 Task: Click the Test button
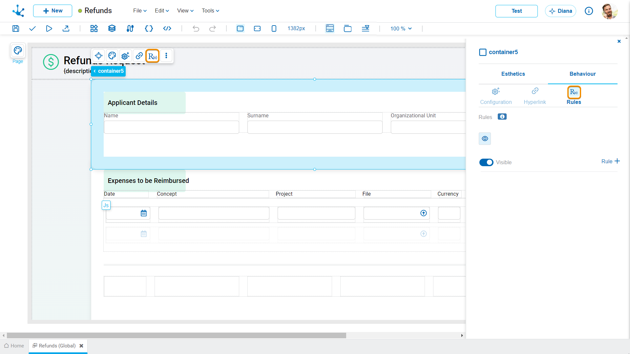[x=516, y=11]
